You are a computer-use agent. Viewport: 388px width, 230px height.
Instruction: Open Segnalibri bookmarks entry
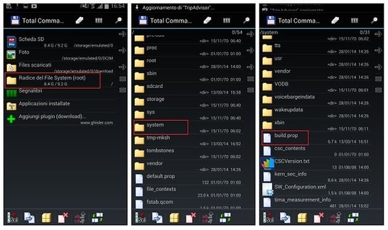pyautogui.click(x=61, y=93)
